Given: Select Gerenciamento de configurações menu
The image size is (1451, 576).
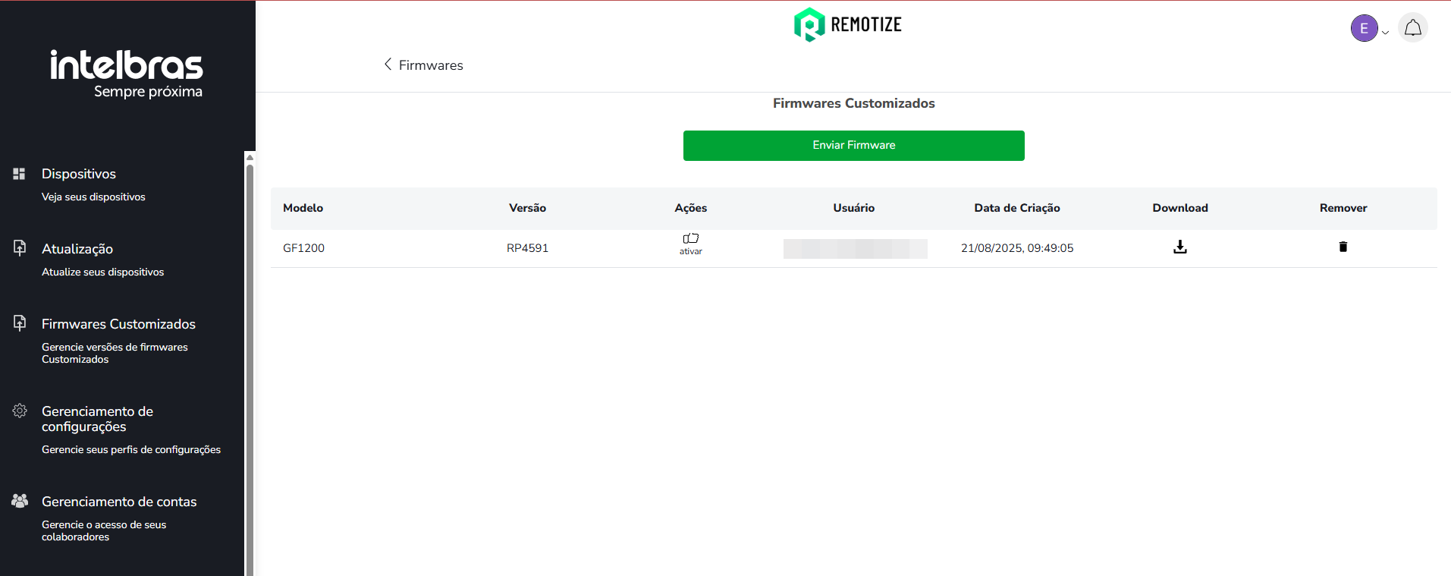Looking at the screenshot, I should point(97,419).
